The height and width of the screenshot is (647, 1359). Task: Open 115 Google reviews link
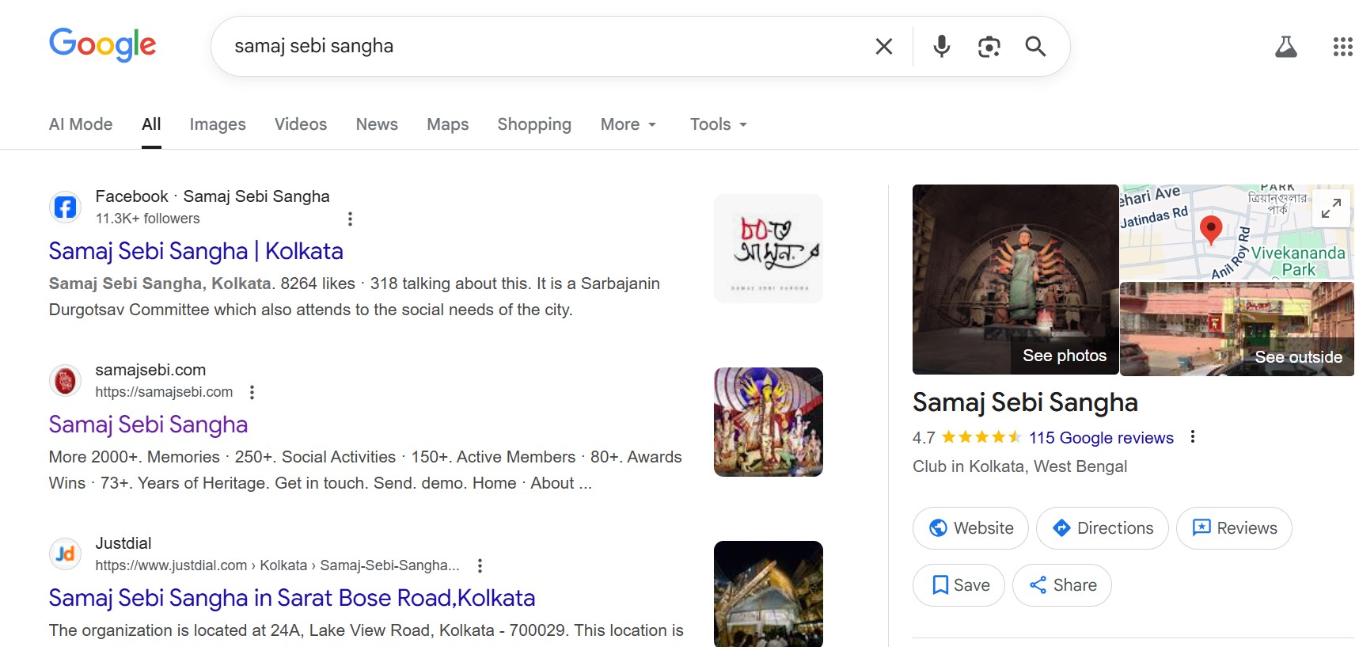tap(1100, 438)
